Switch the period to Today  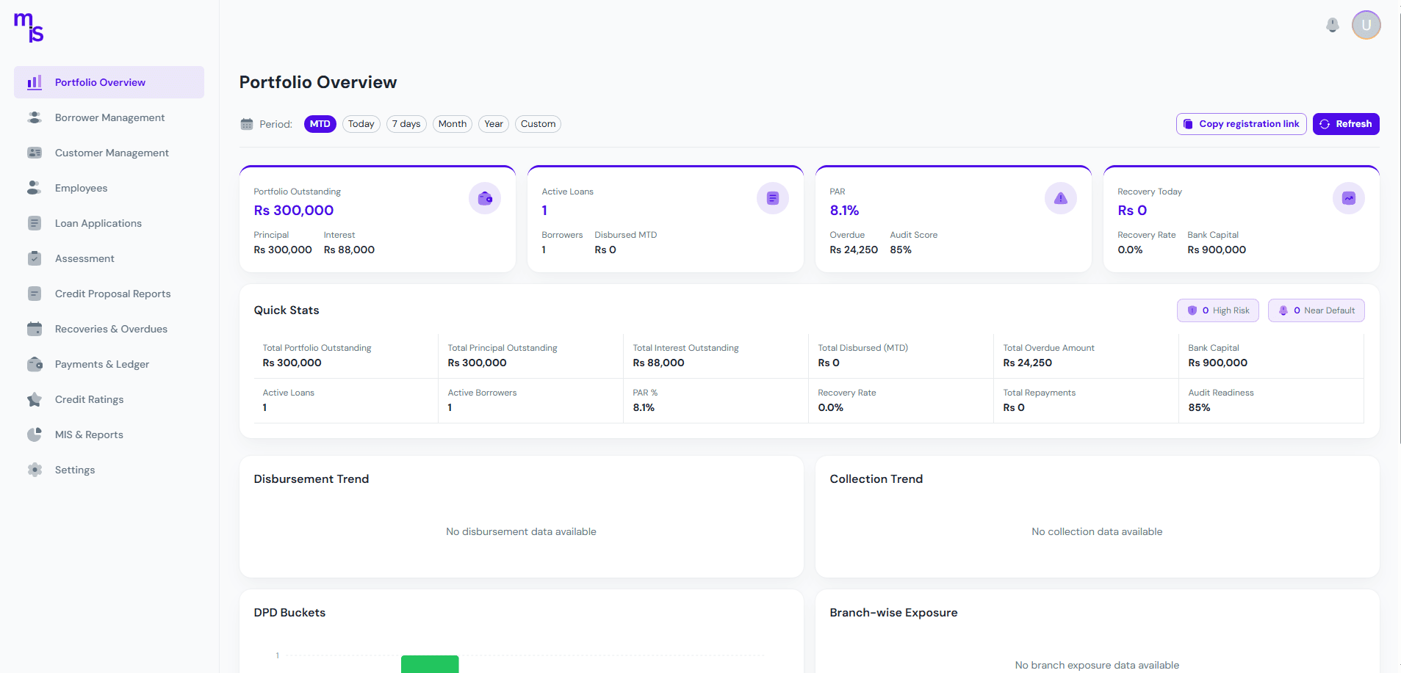pyautogui.click(x=361, y=124)
